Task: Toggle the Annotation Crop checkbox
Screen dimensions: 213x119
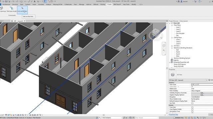Action: tap(192, 111)
